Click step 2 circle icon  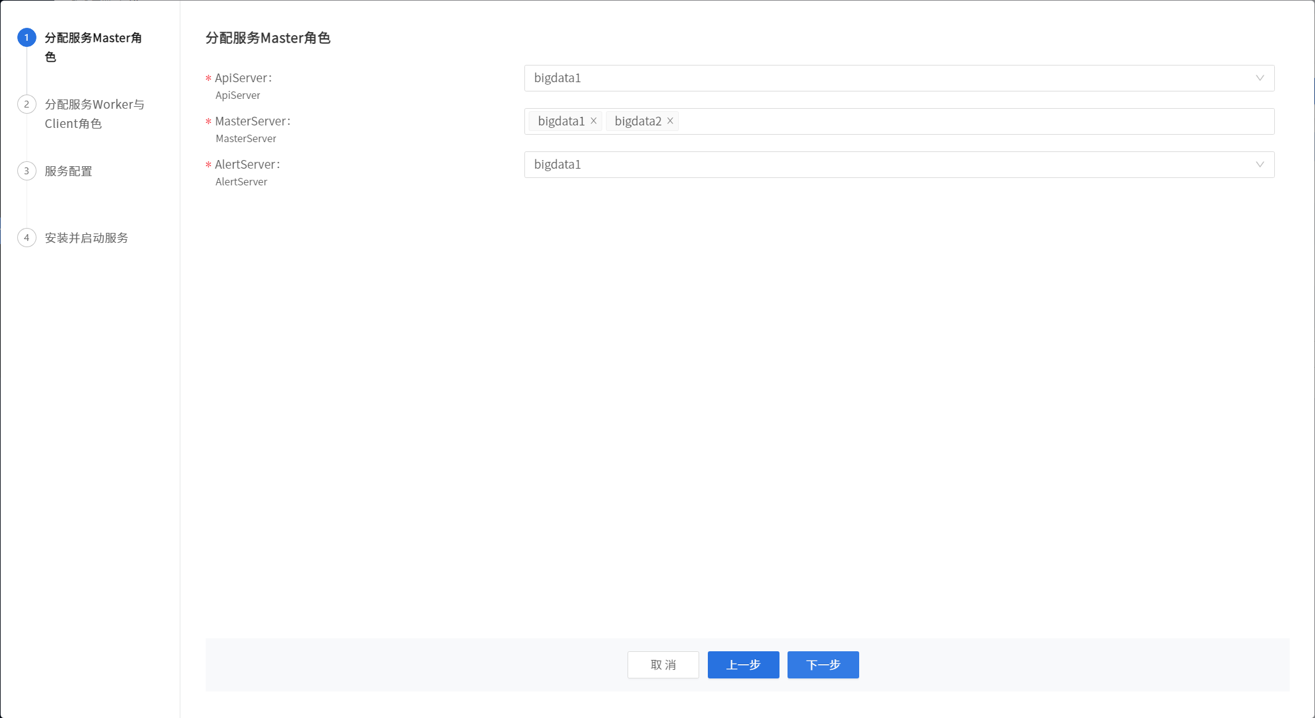tap(27, 104)
